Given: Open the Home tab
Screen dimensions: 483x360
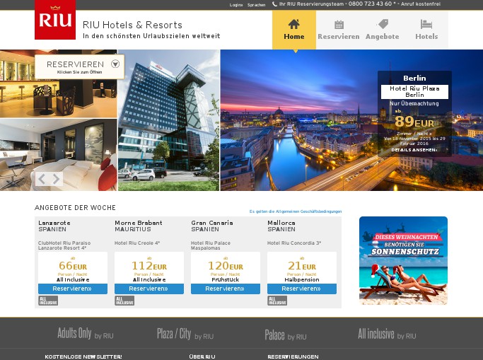Looking at the screenshot, I should click(x=294, y=30).
